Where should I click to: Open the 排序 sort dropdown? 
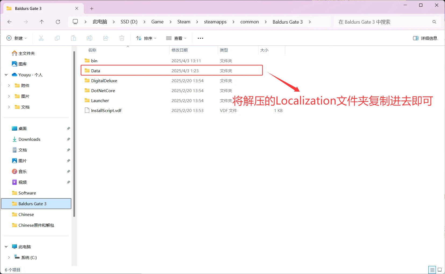(146, 38)
